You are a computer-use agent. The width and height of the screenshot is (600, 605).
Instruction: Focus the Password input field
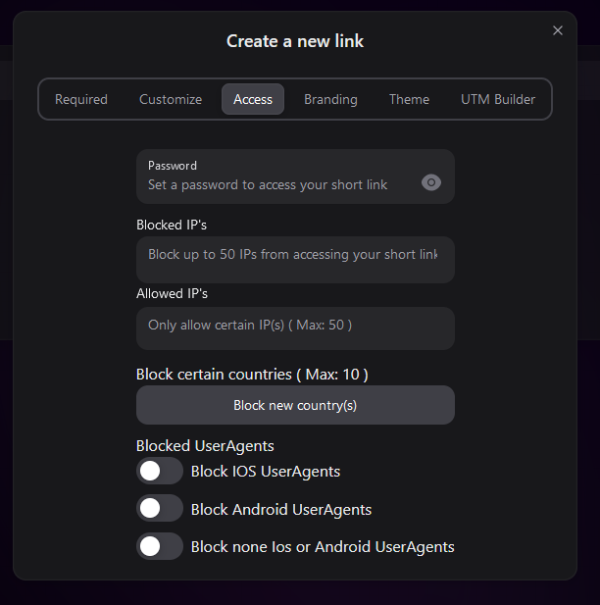click(x=279, y=184)
